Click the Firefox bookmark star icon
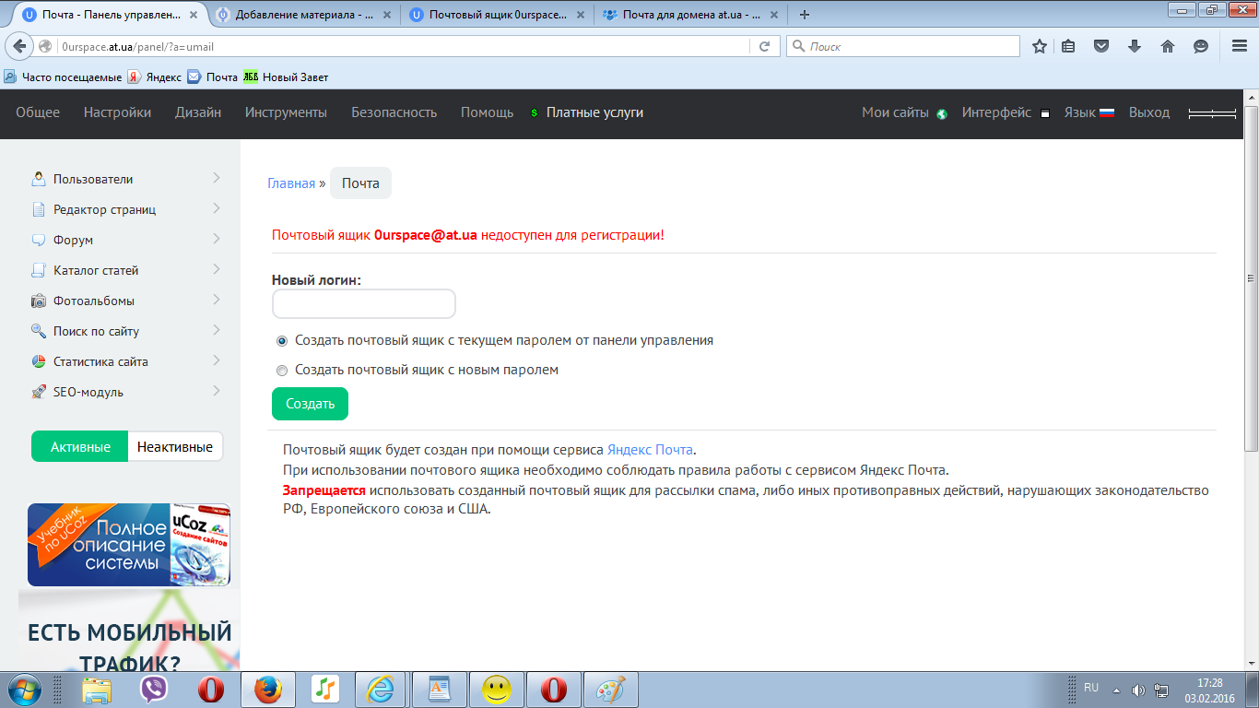The image size is (1259, 708). pos(1040,46)
